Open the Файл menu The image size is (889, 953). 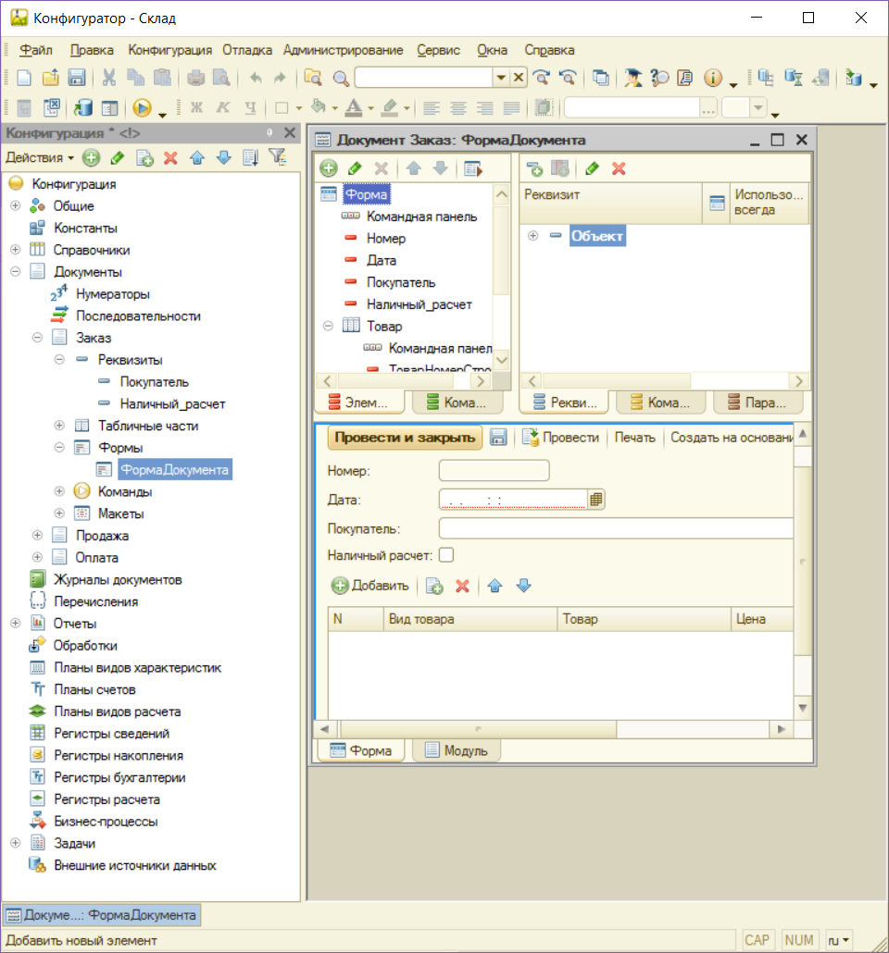click(36, 50)
